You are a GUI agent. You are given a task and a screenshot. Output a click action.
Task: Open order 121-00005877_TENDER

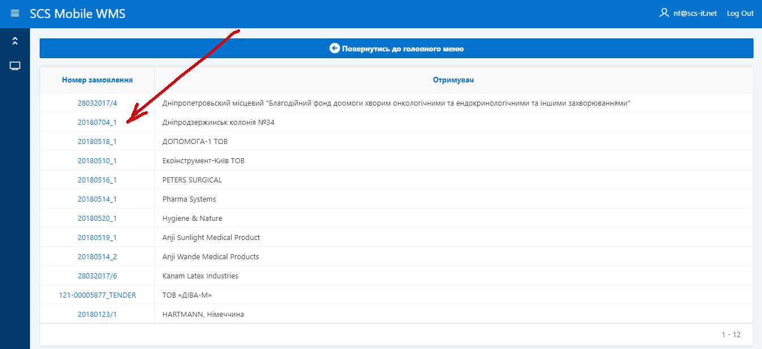point(97,295)
